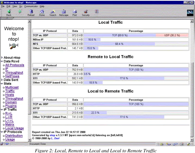This screenshot has width=195, height=153.
Task: Open the All Protocols link
Action: point(15,65)
